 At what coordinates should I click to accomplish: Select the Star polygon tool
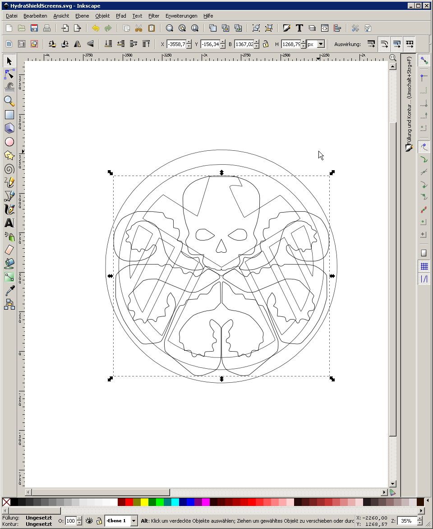[9, 155]
